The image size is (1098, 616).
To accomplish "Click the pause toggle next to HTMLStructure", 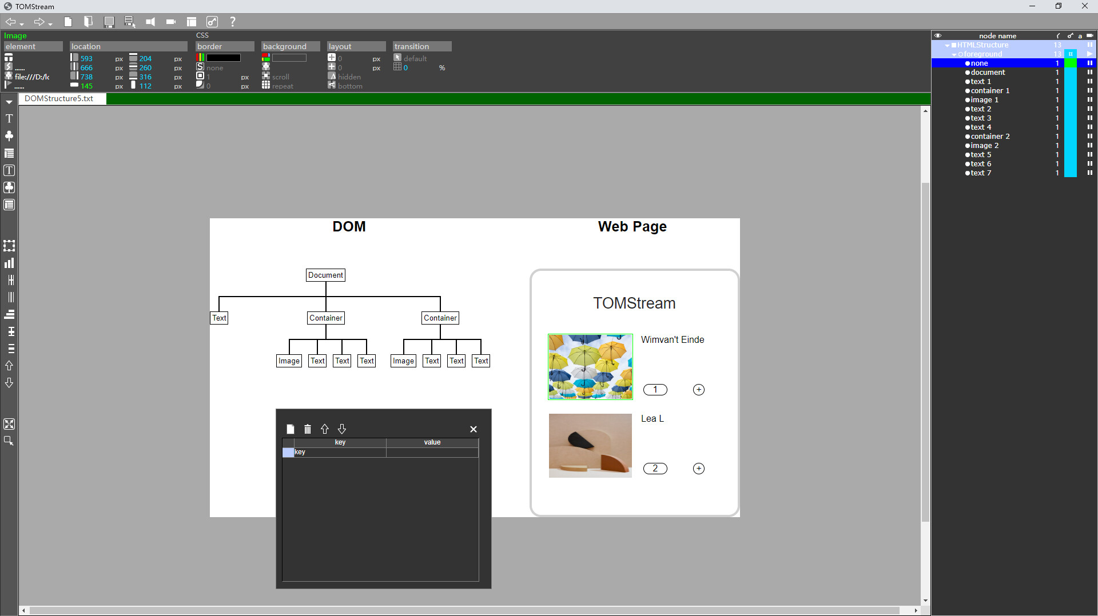I will pos(1089,45).
